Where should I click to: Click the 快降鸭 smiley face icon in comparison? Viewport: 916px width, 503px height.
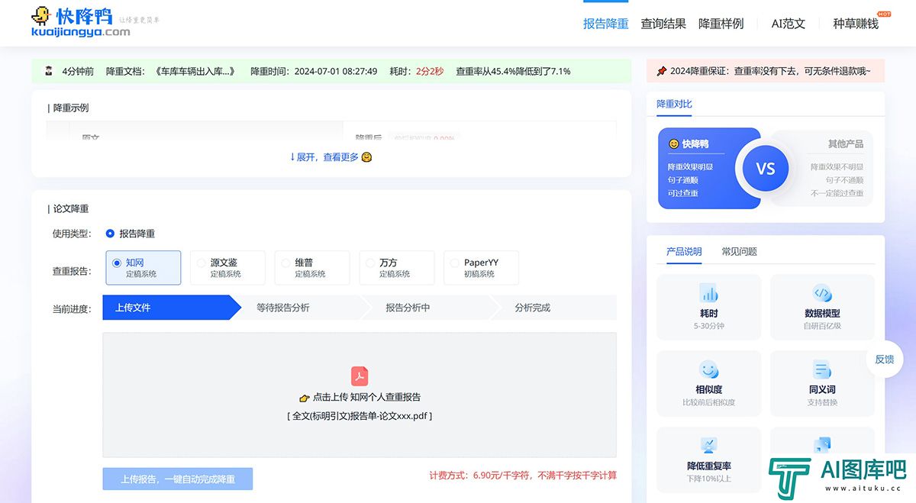tap(674, 143)
